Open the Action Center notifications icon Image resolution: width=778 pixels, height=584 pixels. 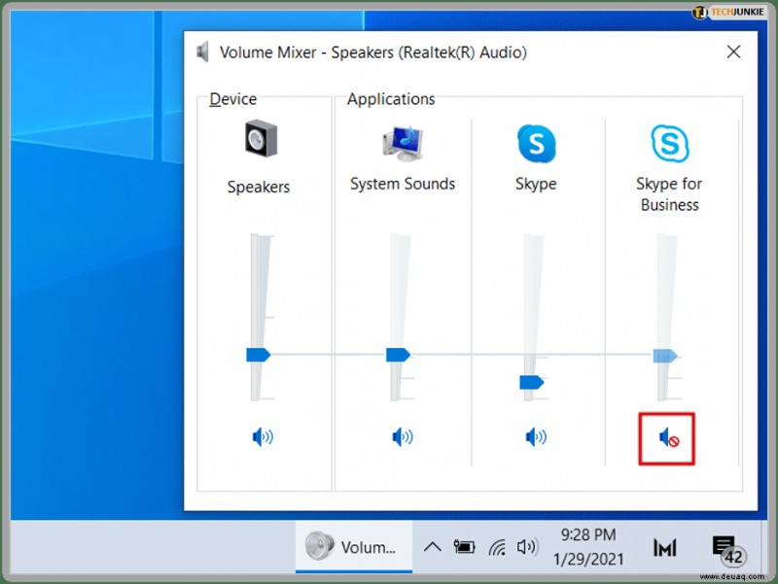[x=727, y=550]
